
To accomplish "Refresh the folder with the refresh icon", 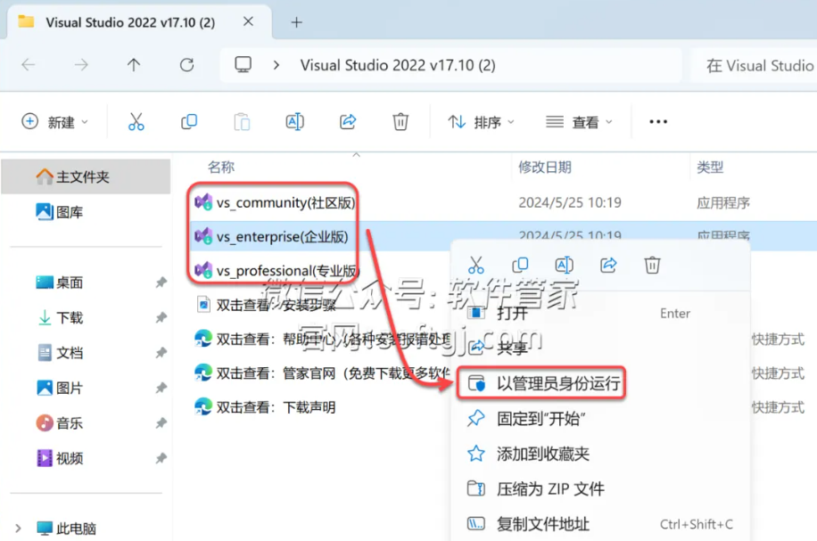I will click(x=186, y=64).
